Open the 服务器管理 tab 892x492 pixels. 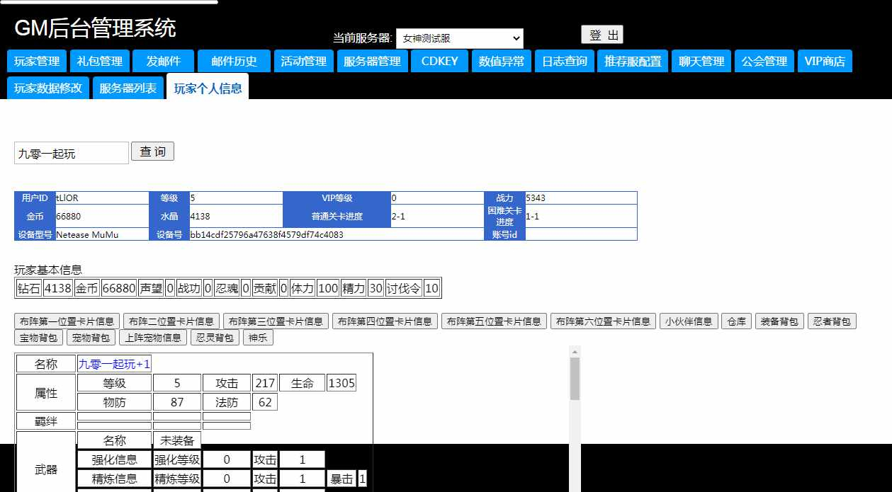click(372, 62)
